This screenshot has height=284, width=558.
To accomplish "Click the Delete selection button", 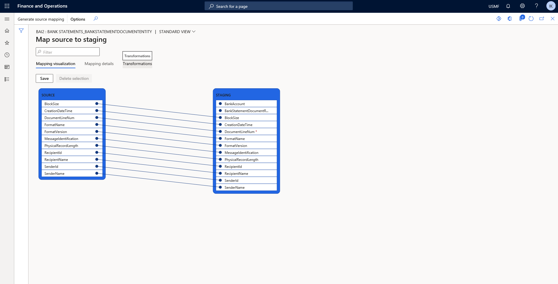I will (74, 78).
